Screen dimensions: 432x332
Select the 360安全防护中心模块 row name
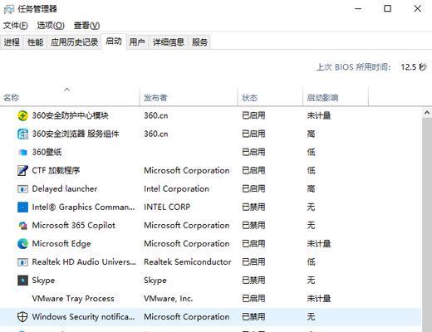point(70,115)
